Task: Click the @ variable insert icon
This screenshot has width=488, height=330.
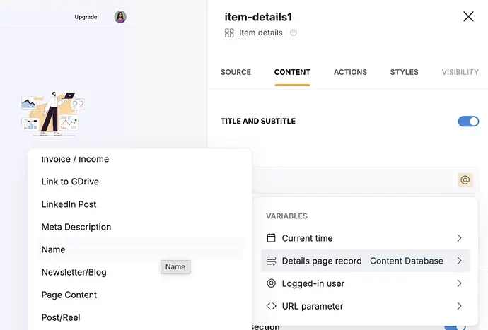Action: (x=465, y=180)
